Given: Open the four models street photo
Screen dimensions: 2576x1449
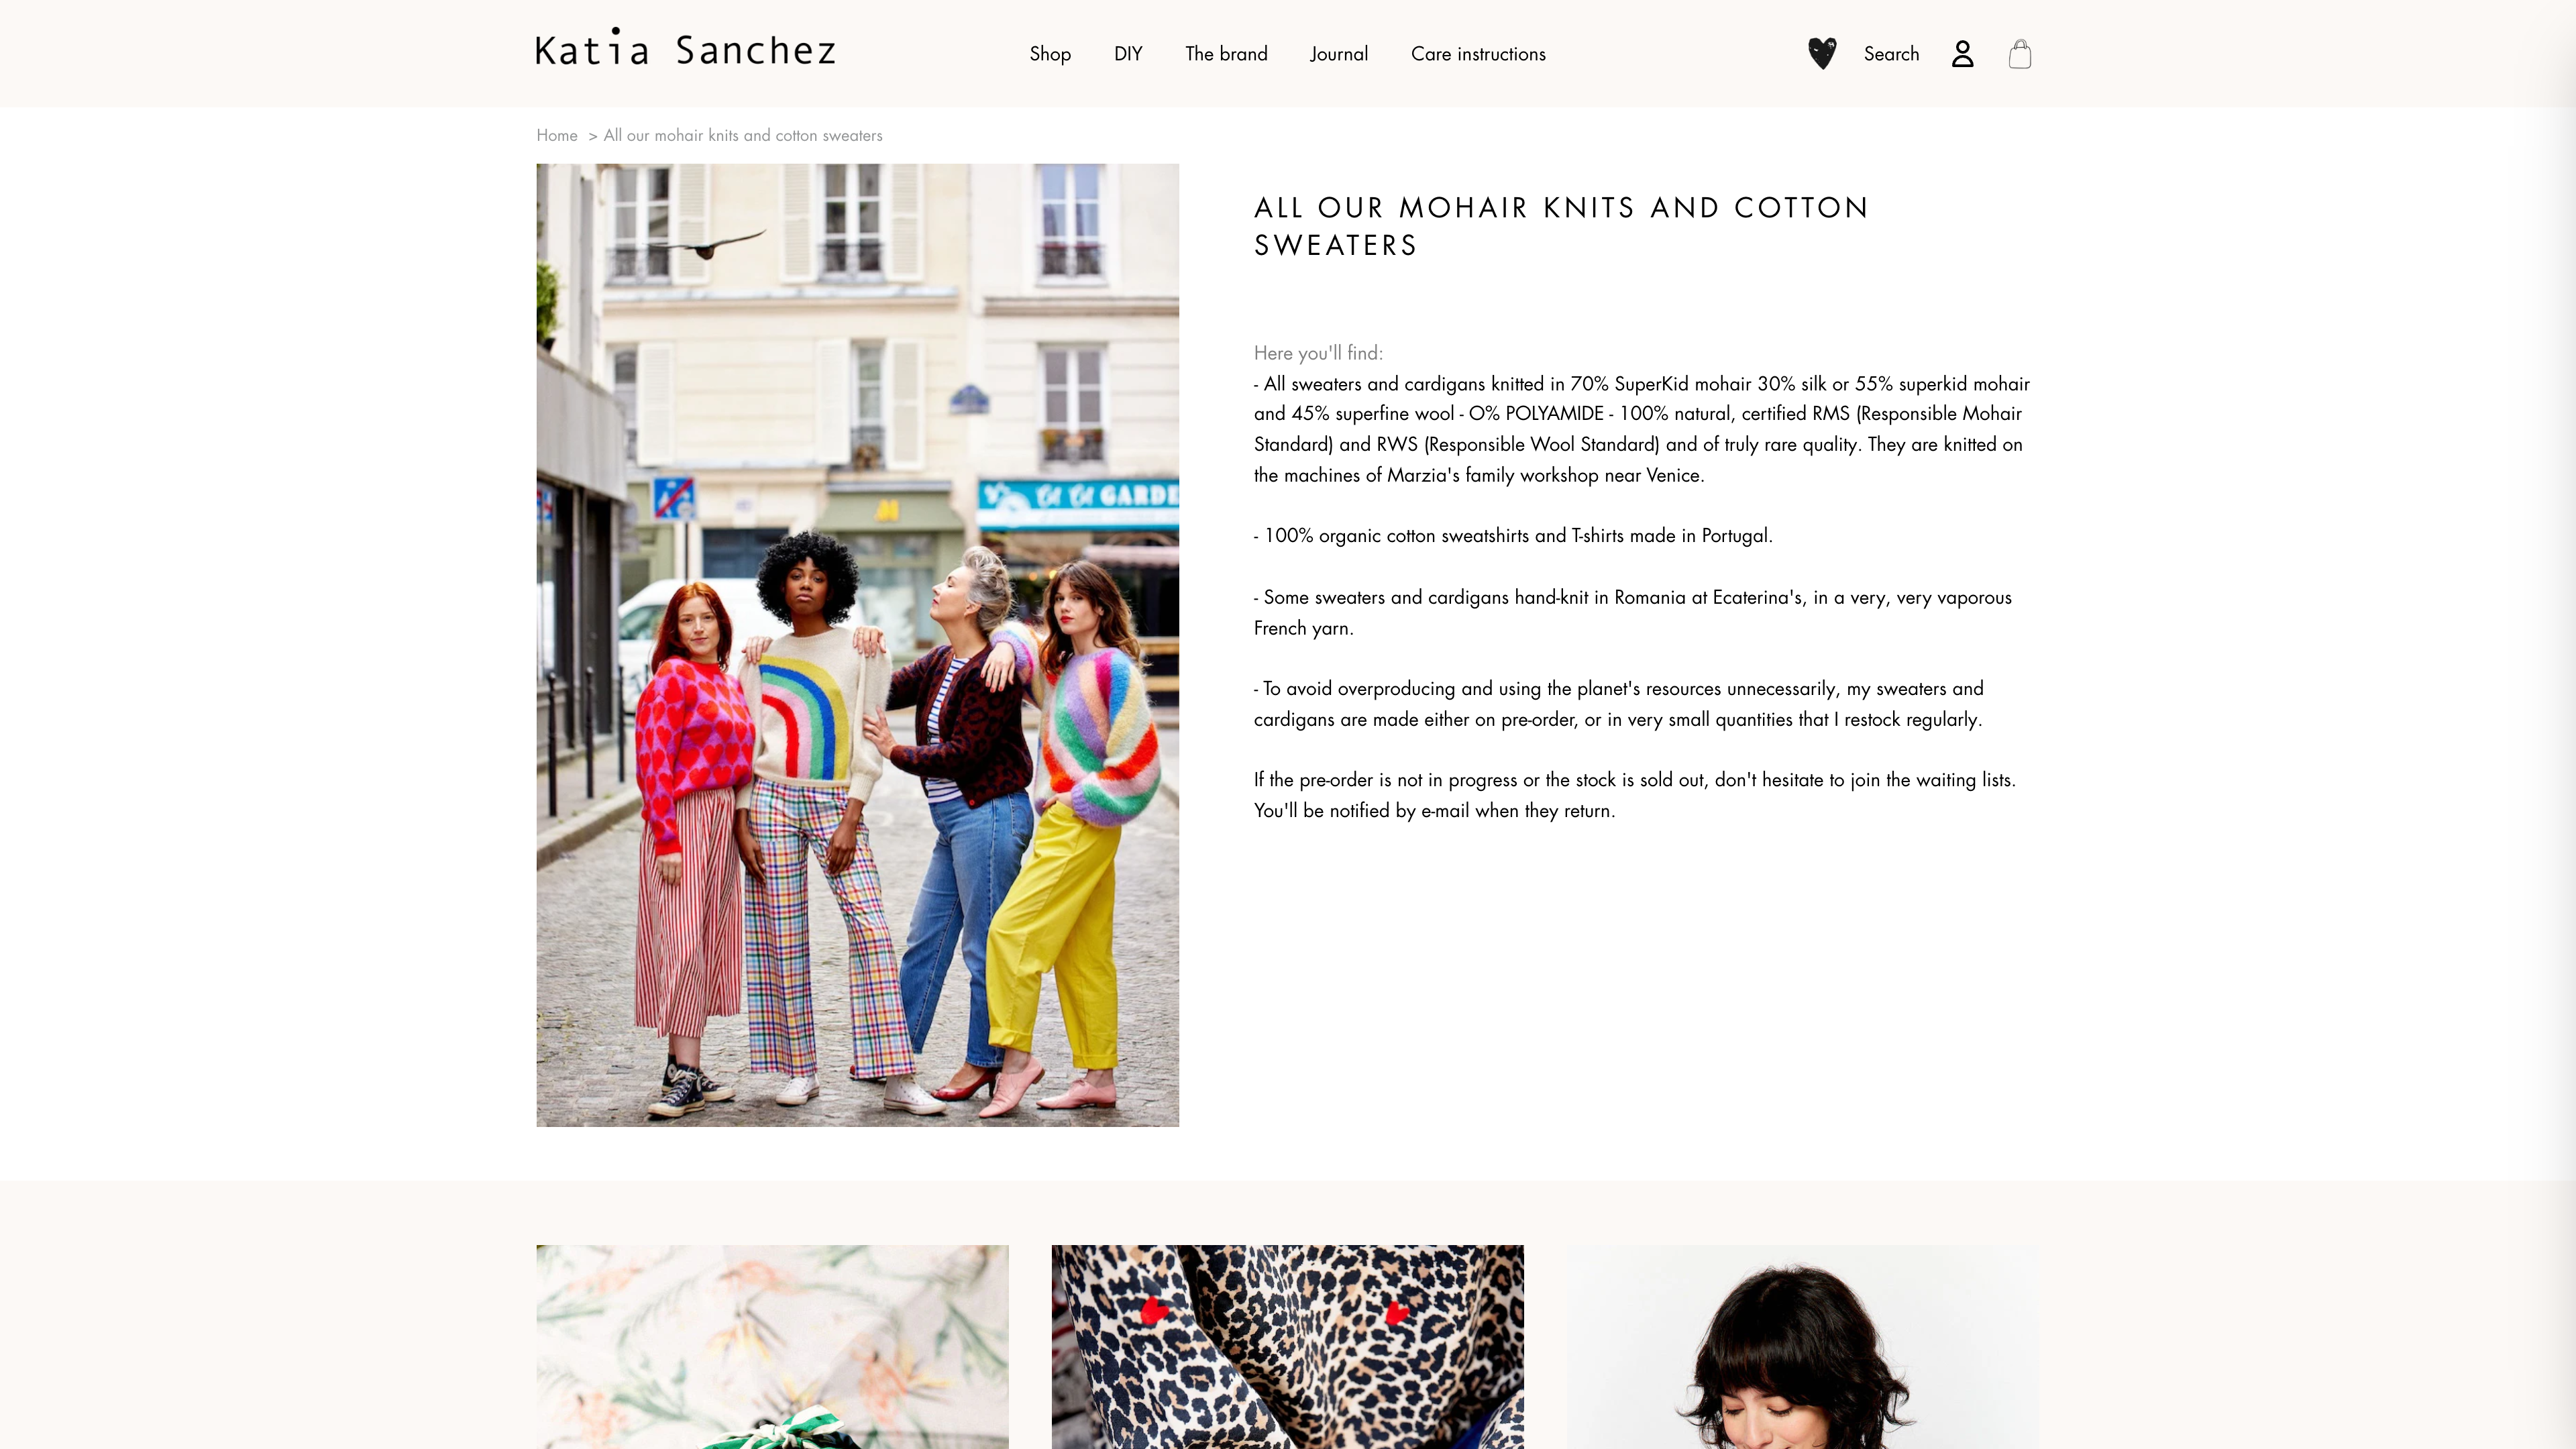Looking at the screenshot, I should coord(857,645).
